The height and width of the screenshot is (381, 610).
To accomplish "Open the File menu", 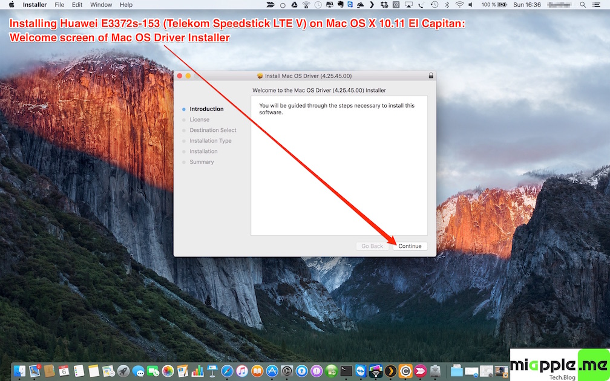I will click(59, 5).
